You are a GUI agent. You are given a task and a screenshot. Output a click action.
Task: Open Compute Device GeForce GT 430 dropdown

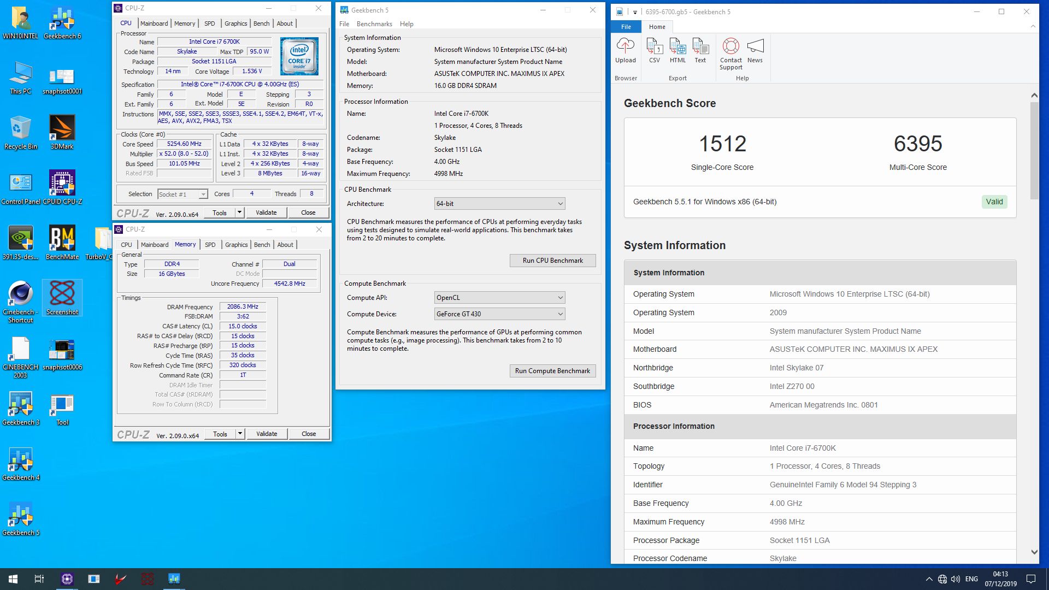point(499,314)
